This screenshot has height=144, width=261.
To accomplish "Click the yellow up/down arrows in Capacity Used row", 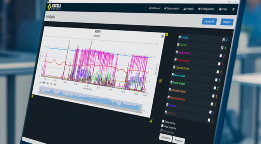I will [221, 72].
